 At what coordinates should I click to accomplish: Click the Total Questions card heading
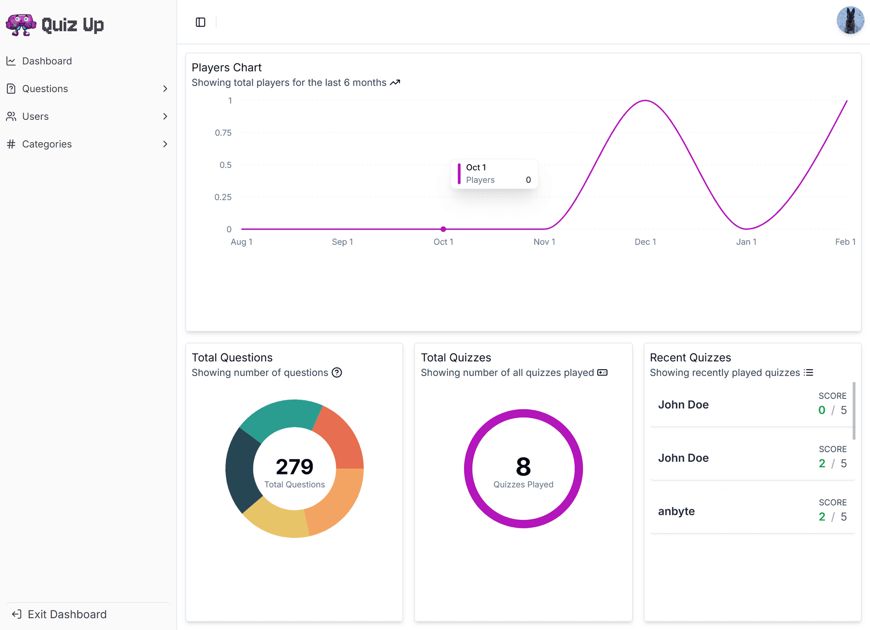tap(232, 357)
